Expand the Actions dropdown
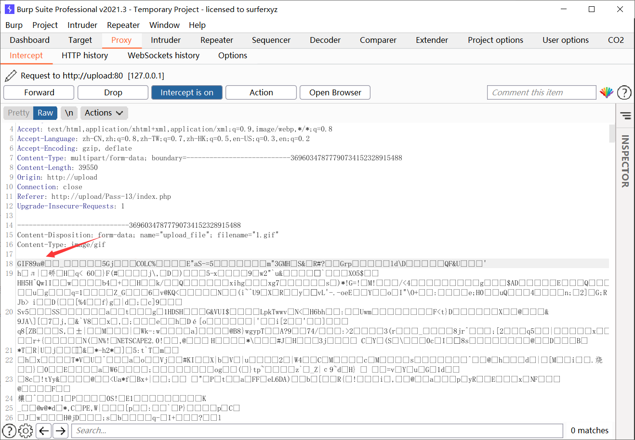Viewport: 635px width, 440px height. [104, 113]
